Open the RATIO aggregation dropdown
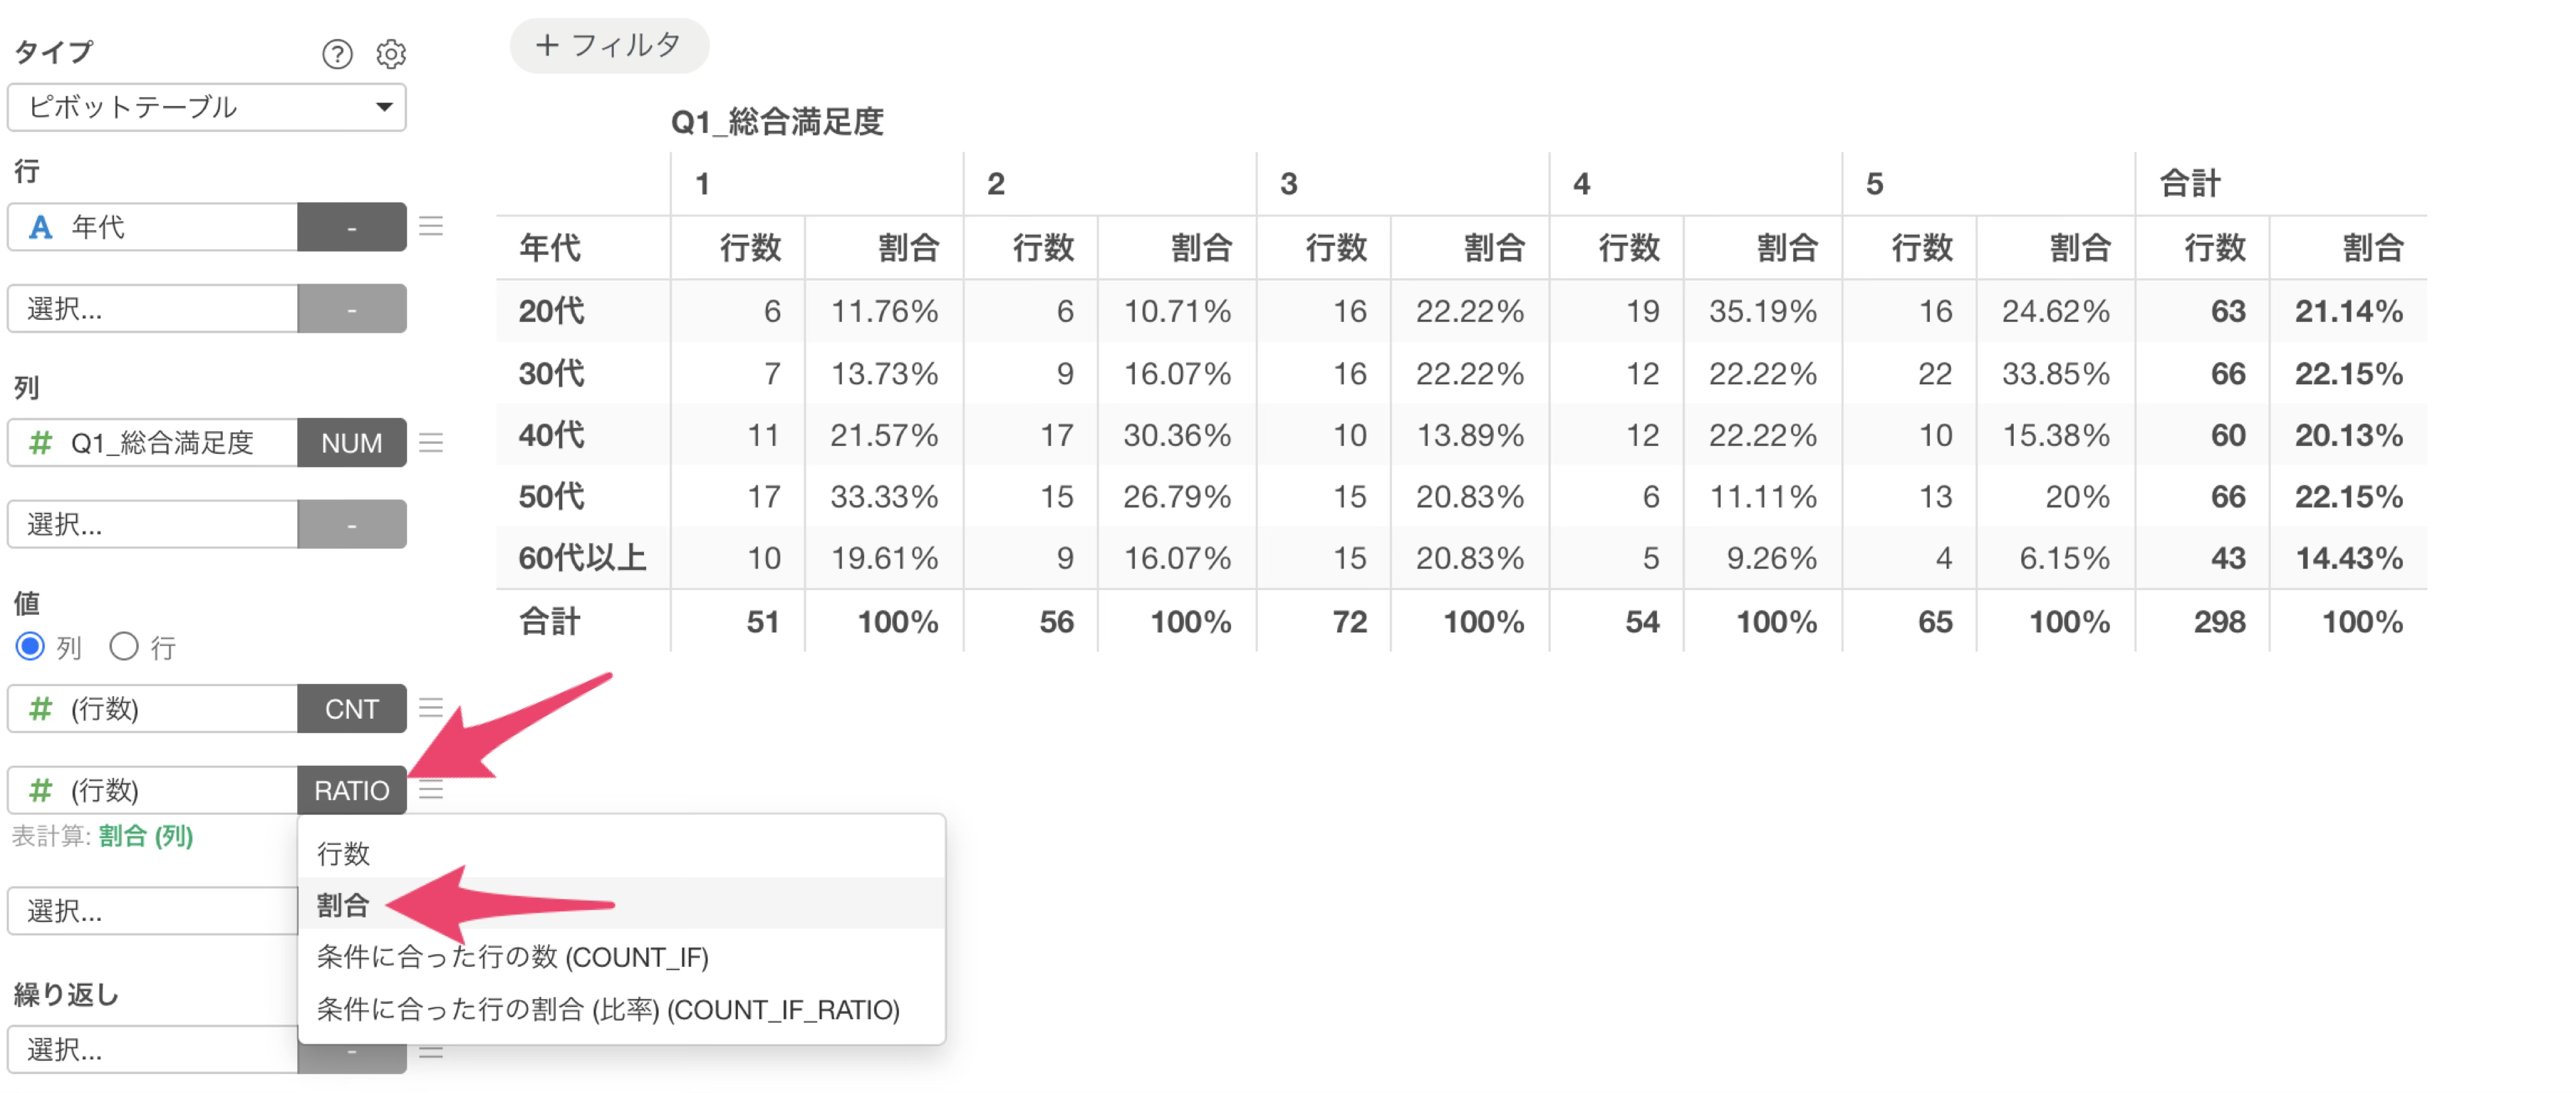The image size is (2576, 1093). pyautogui.click(x=352, y=791)
